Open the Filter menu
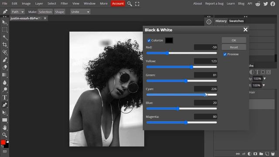The image size is (279, 157). (64, 3)
